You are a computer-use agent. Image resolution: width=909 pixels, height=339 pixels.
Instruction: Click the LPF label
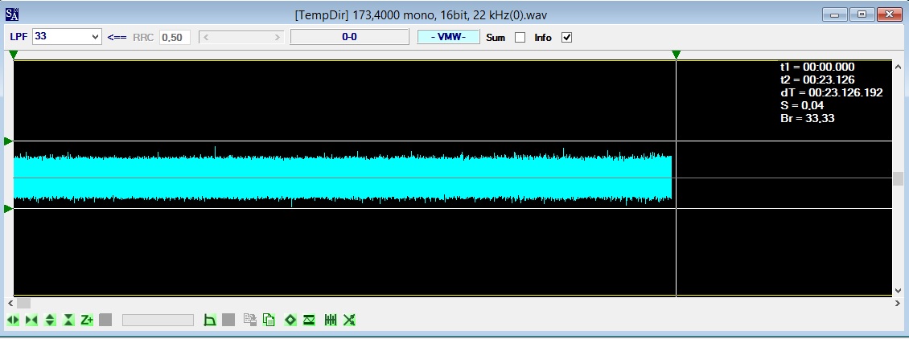click(x=18, y=37)
